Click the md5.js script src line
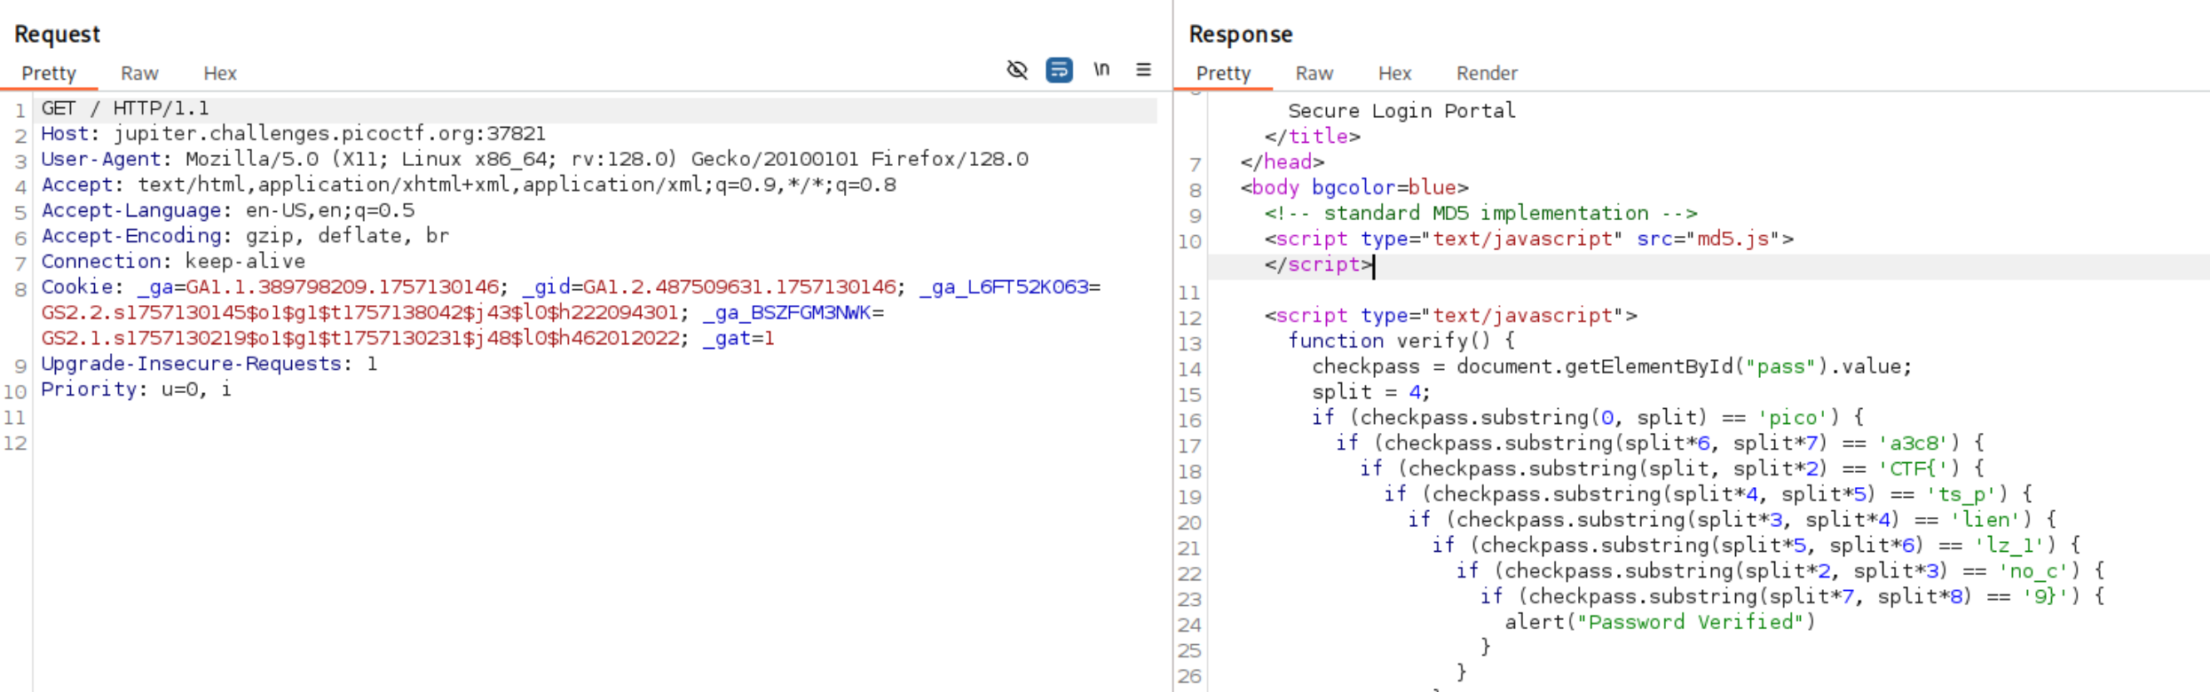Viewport: 2210px width, 692px height. [1529, 240]
